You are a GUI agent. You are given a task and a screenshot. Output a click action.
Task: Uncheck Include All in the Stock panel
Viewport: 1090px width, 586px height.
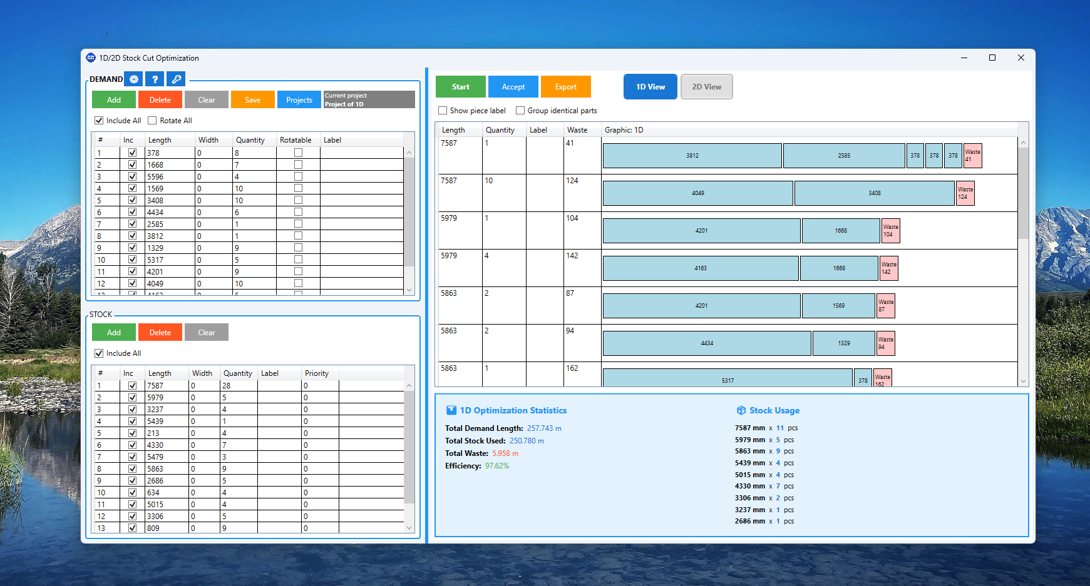pyautogui.click(x=99, y=353)
